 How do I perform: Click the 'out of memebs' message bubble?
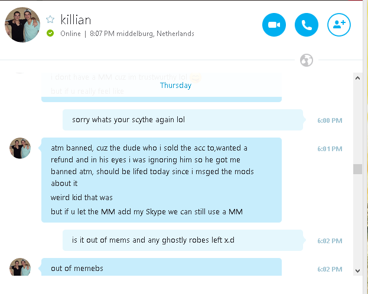[161, 267]
